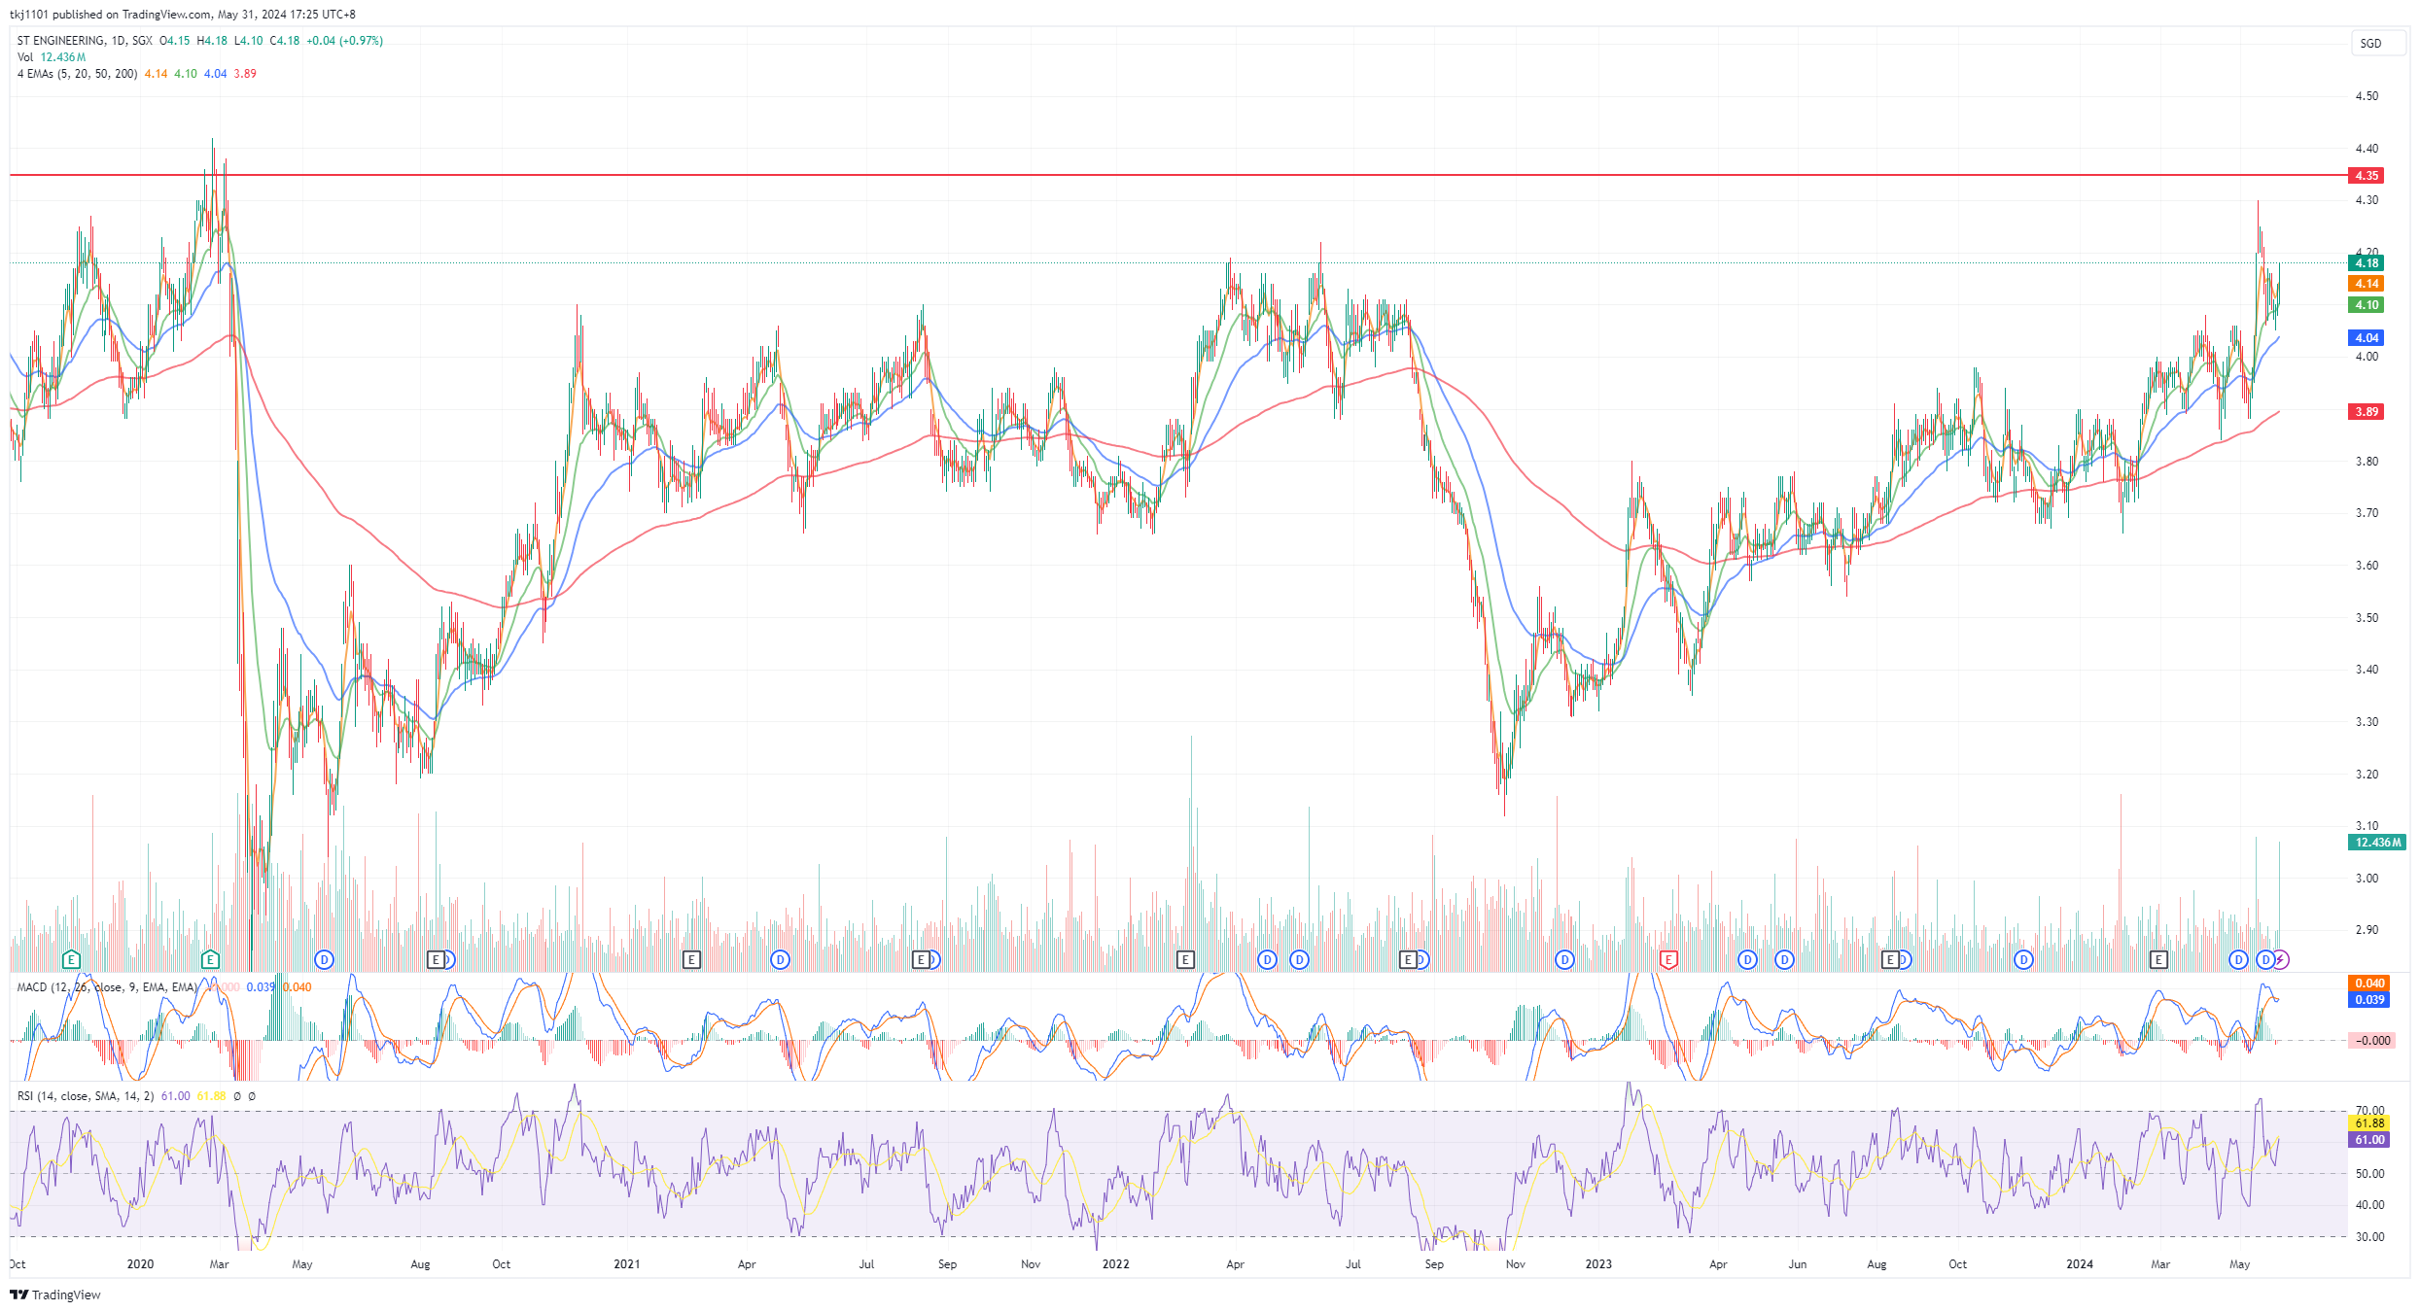The image size is (2420, 1312).
Task: Click the blue 4.04 EMA price label
Action: (x=2367, y=338)
